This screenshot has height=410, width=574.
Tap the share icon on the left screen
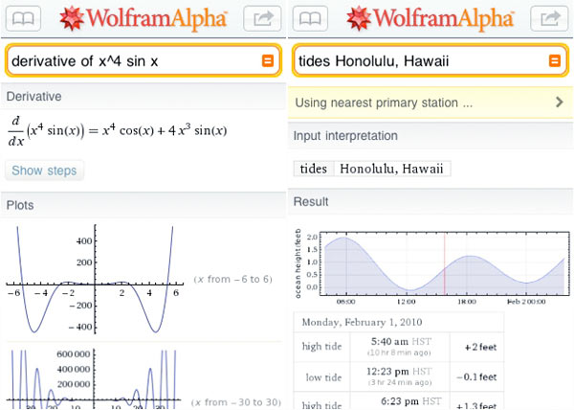tap(260, 18)
